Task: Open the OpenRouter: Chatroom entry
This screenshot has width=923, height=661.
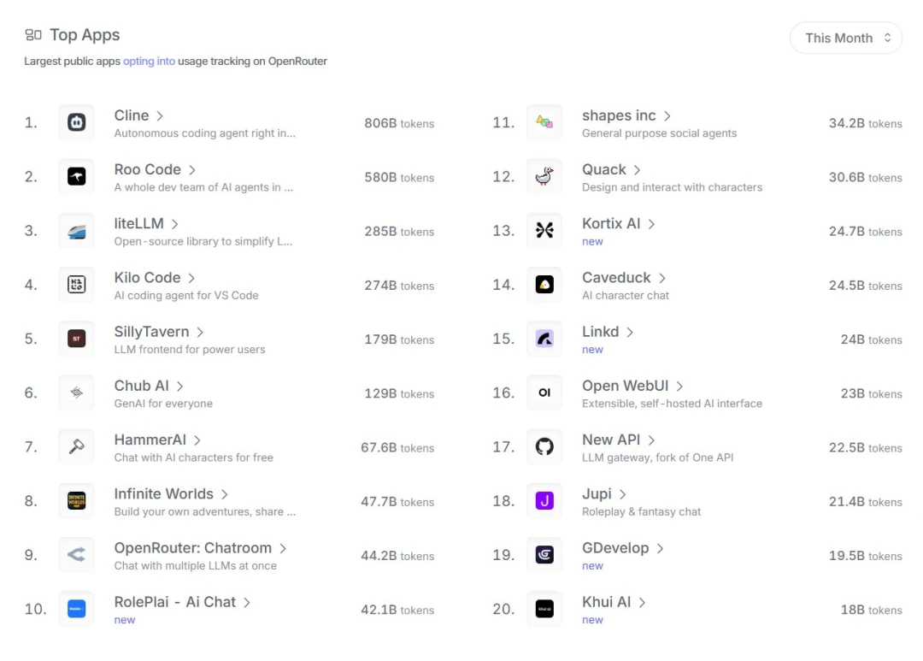Action: [x=193, y=547]
